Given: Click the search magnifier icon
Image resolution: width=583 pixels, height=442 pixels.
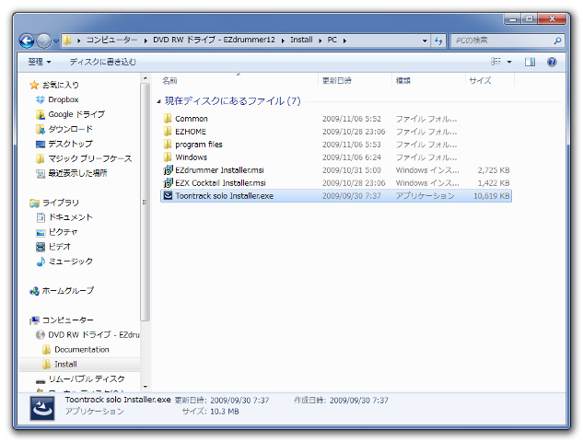Looking at the screenshot, I should (557, 41).
